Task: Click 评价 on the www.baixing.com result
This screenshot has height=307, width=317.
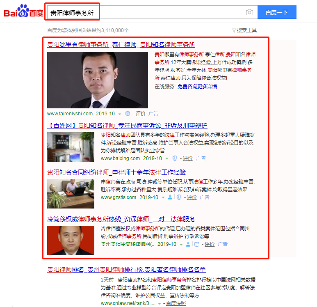Action: 188,158
